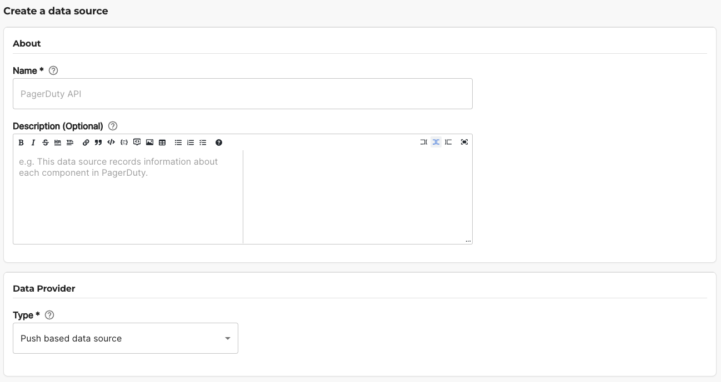Image resolution: width=721 pixels, height=382 pixels.
Task: Add a numbered list in the editor
Action: pyautogui.click(x=190, y=142)
